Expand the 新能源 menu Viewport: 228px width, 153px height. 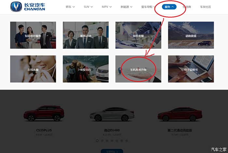tap(126, 7)
